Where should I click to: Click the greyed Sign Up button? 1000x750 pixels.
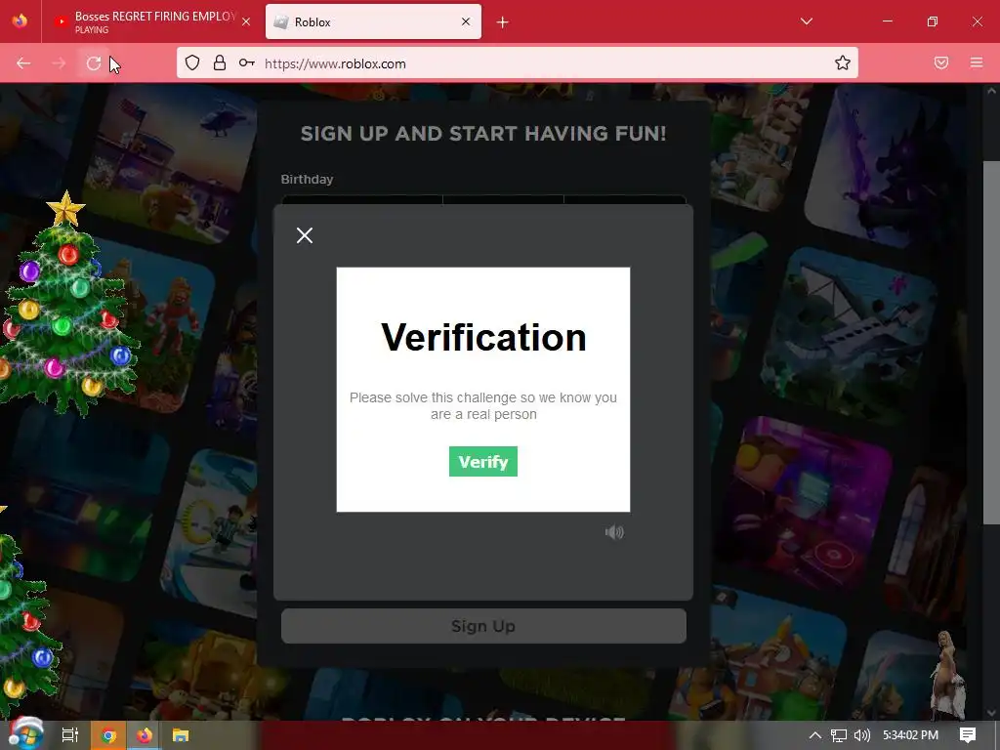pyautogui.click(x=483, y=626)
